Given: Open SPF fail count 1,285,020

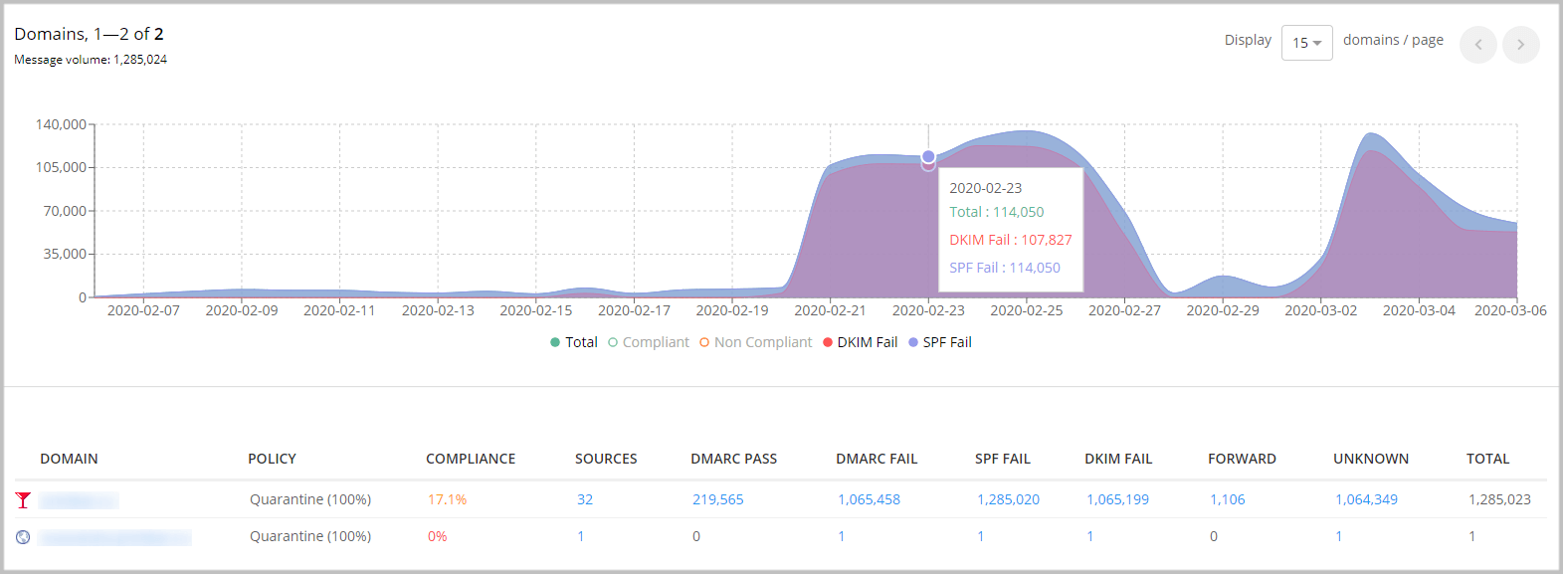Looking at the screenshot, I should tap(1008, 499).
